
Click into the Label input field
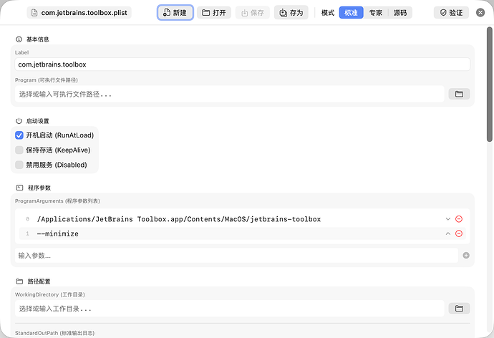tap(243, 64)
